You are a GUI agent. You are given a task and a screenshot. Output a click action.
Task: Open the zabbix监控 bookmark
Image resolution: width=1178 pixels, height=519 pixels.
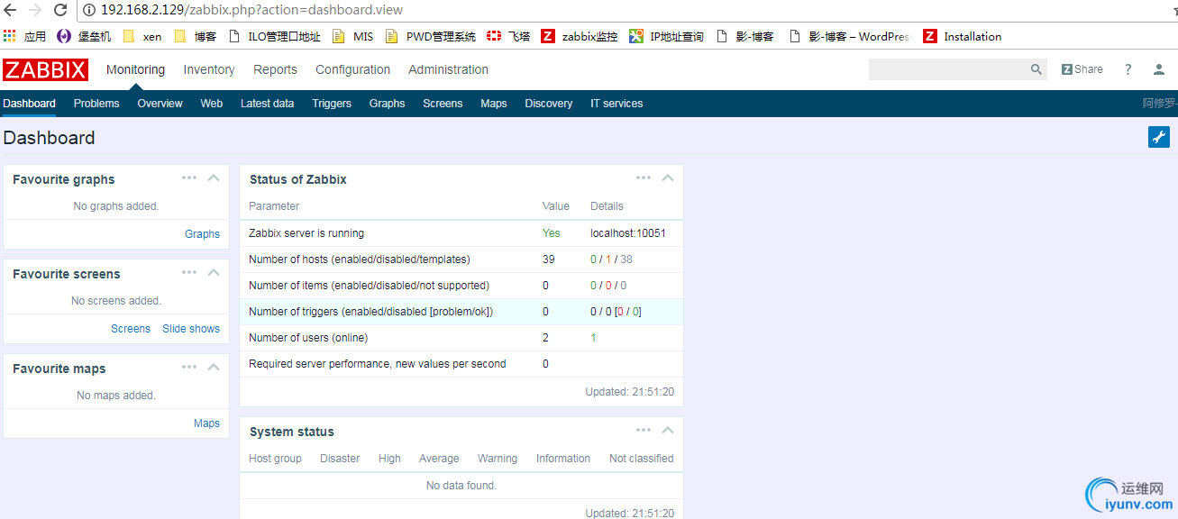pos(580,36)
